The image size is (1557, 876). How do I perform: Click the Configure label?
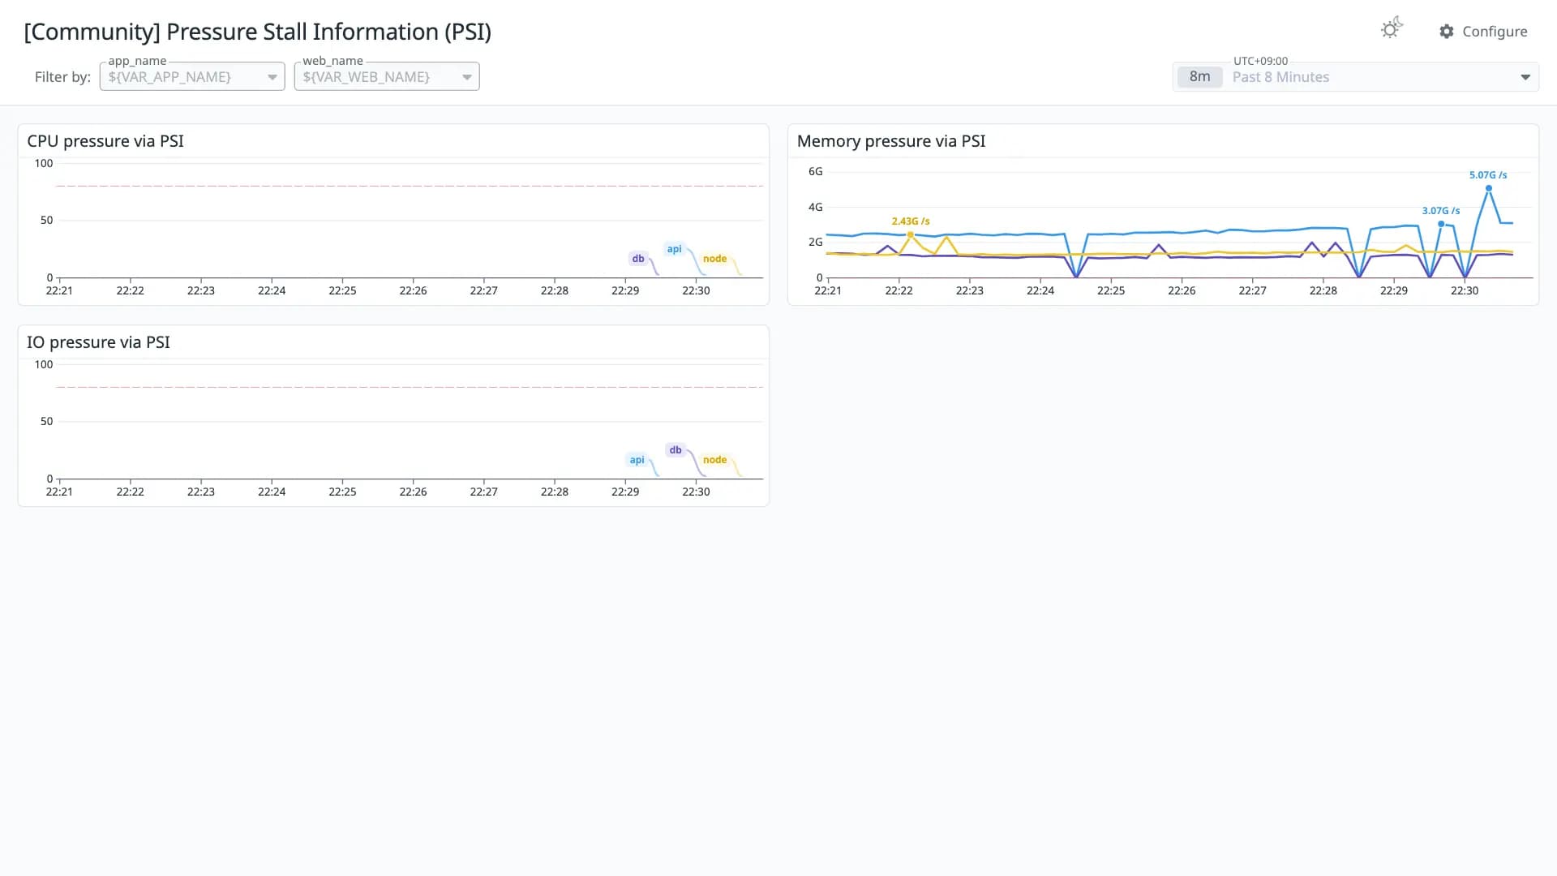click(1495, 32)
